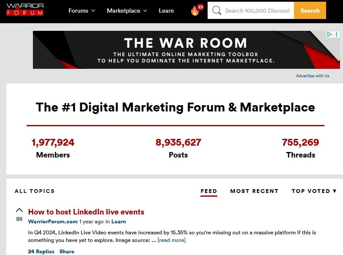Screen dimensions: 343x255
Task: Close the War Room banner ad
Action: [336, 34]
